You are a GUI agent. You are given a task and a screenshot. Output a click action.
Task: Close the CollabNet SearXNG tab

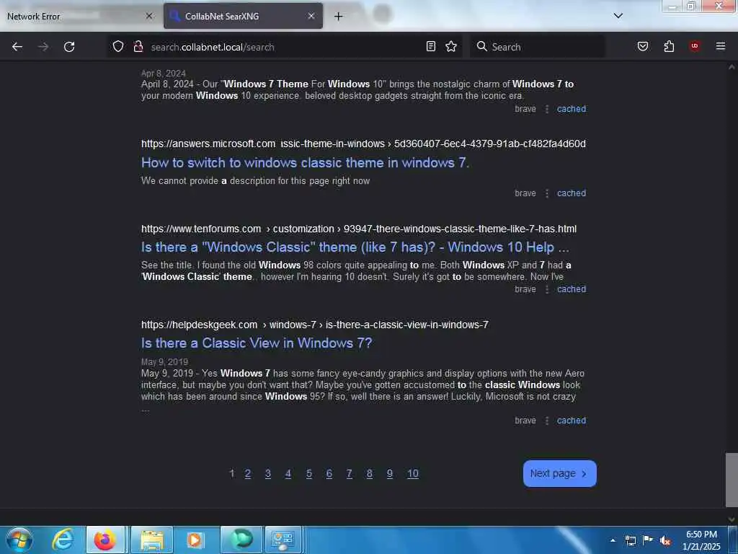(x=311, y=16)
